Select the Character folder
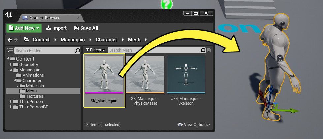 [32, 81]
